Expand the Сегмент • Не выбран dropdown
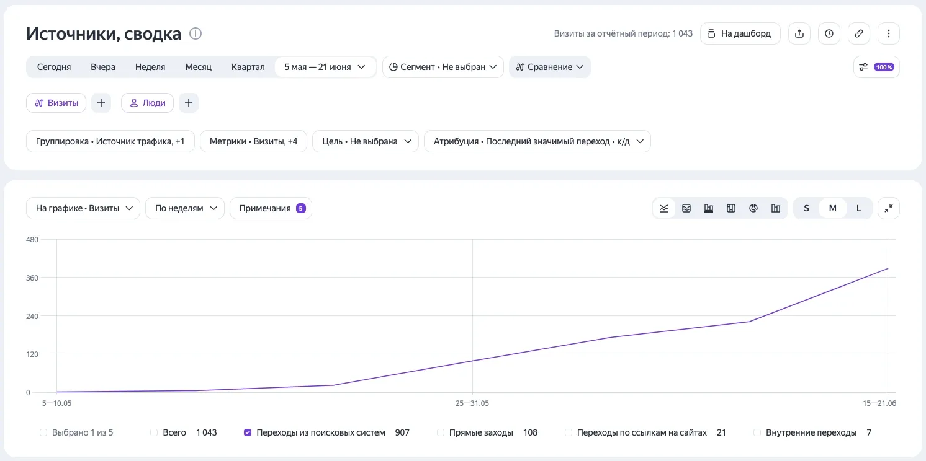Image resolution: width=926 pixels, height=461 pixels. coord(443,67)
